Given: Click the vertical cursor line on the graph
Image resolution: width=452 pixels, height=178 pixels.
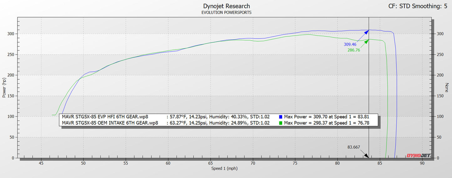Looking at the screenshot, I should point(369,94).
